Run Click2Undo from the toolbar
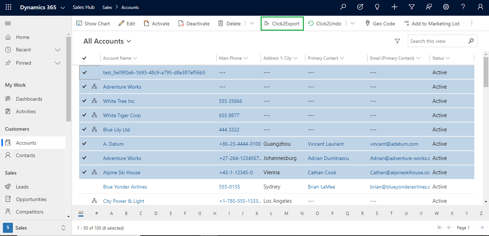489x236 pixels. coord(324,23)
